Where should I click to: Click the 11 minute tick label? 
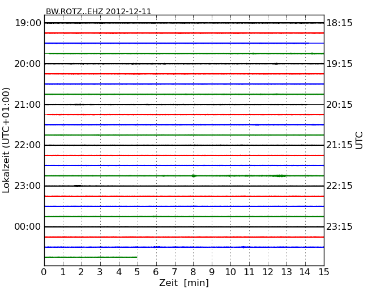249,272
